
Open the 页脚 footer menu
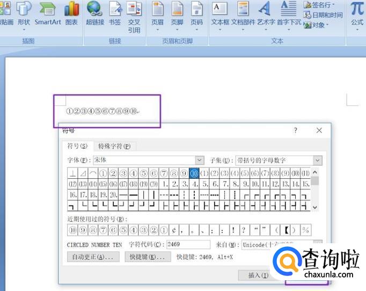pyautogui.click(x=177, y=16)
